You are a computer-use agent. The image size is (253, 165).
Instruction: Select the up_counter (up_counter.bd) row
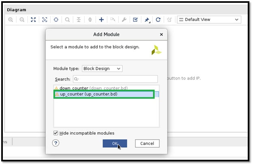[106, 94]
